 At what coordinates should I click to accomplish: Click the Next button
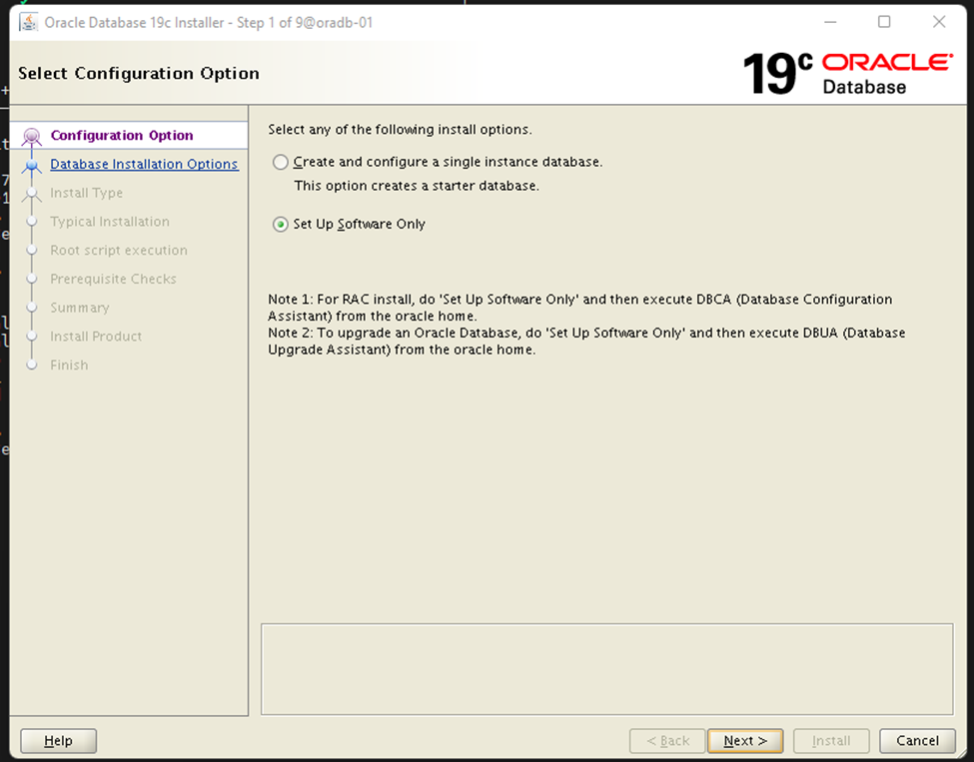click(745, 741)
